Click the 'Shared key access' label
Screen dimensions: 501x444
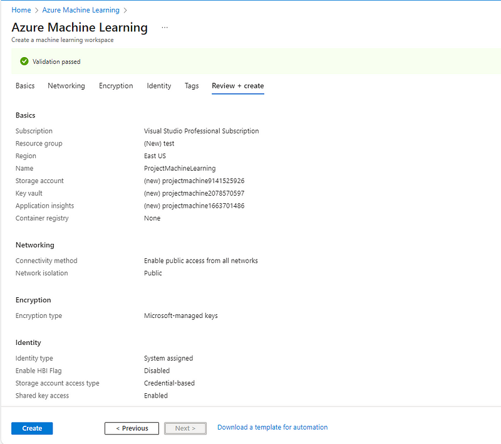[x=42, y=396]
